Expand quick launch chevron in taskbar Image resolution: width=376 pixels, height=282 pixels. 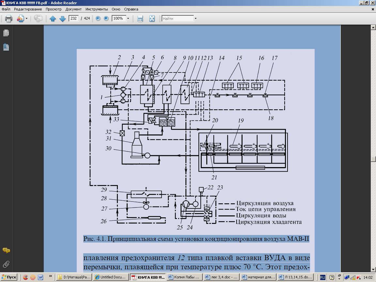[50, 276]
